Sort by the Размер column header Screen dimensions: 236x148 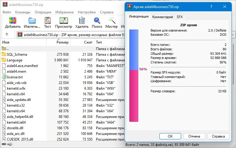(58, 42)
